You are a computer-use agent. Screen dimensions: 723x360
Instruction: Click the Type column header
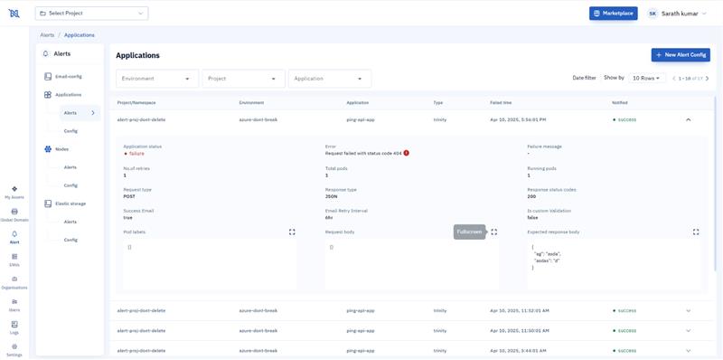click(x=438, y=102)
